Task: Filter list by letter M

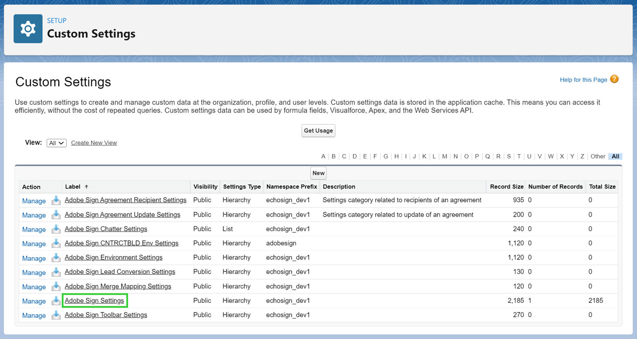Action: tap(444, 156)
